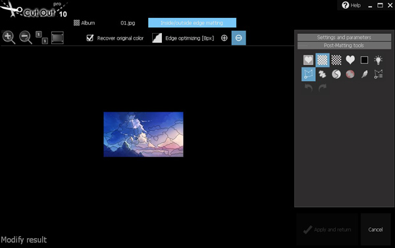
Task: Expand the Settings and parameters section
Action: click(344, 38)
